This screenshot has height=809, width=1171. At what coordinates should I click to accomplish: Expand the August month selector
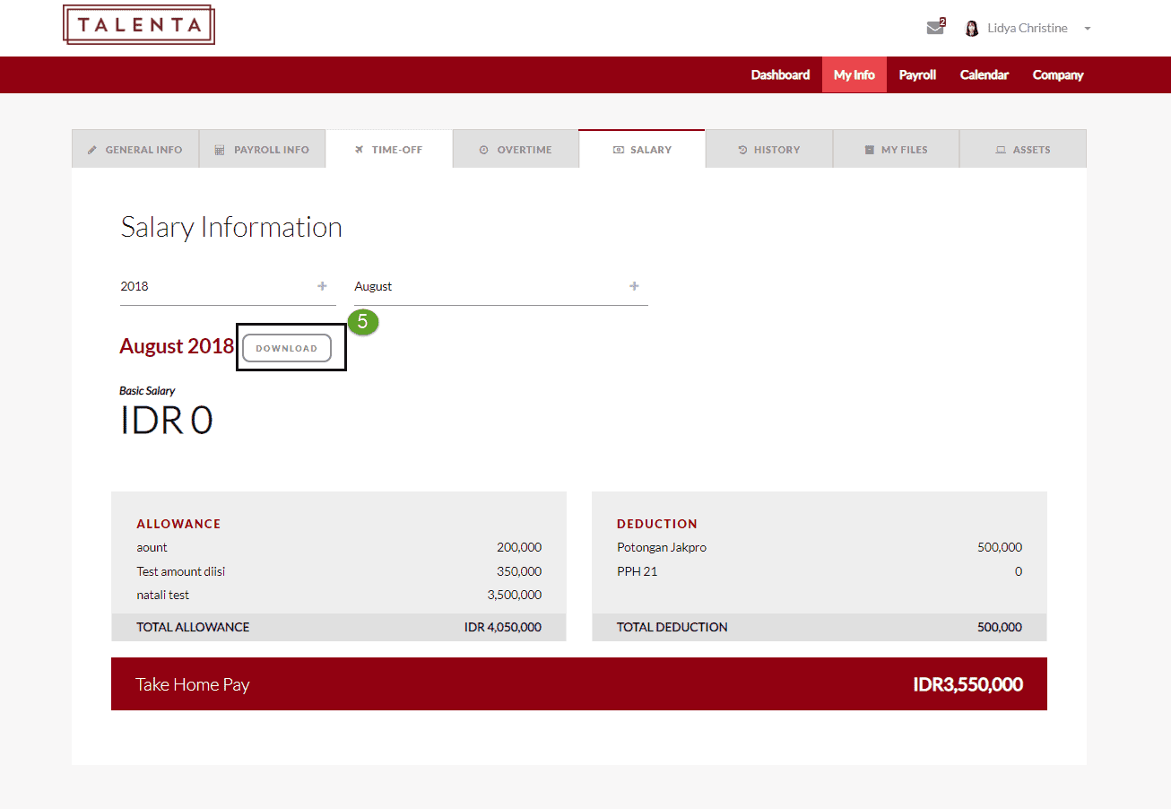click(x=499, y=287)
